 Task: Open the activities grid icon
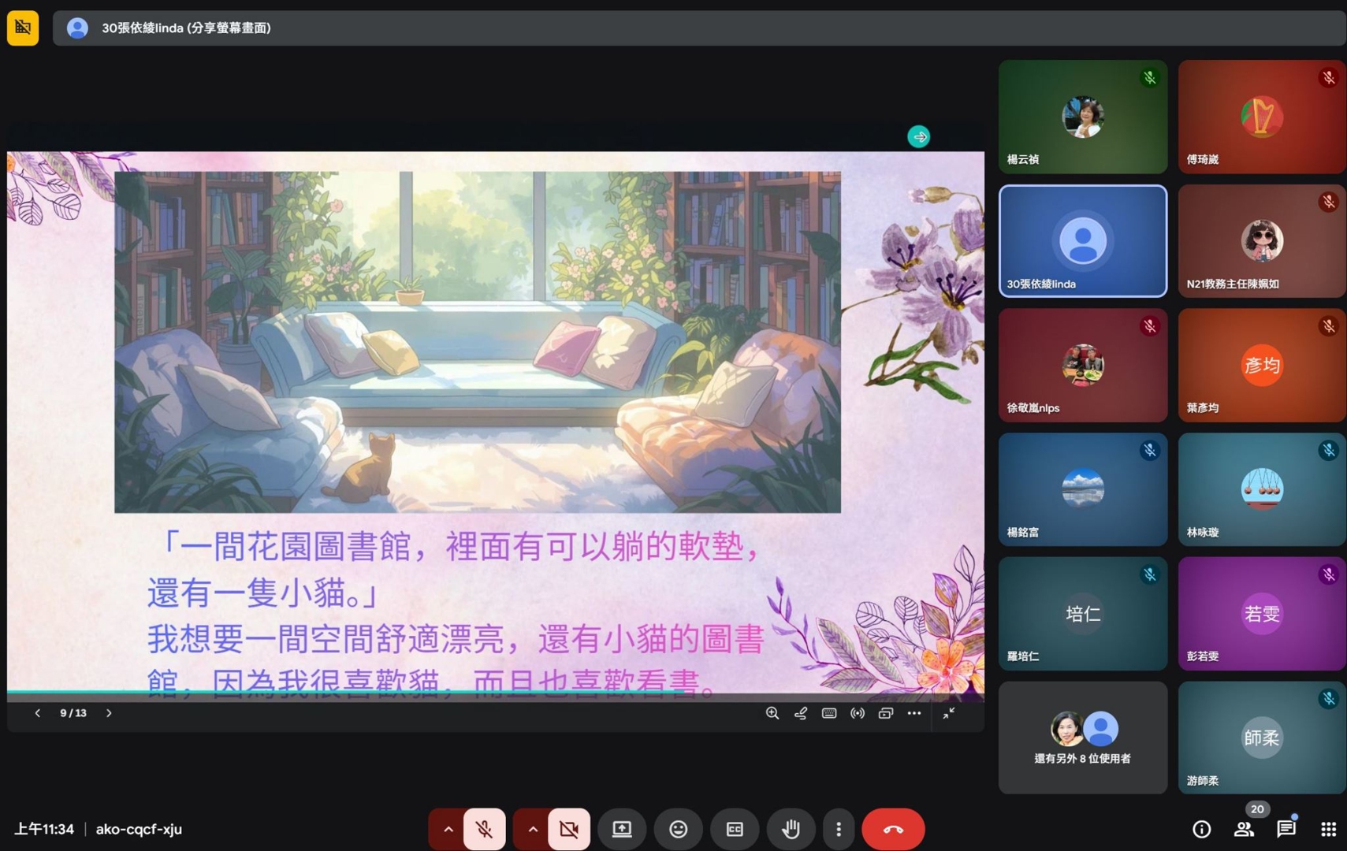[x=1328, y=829]
